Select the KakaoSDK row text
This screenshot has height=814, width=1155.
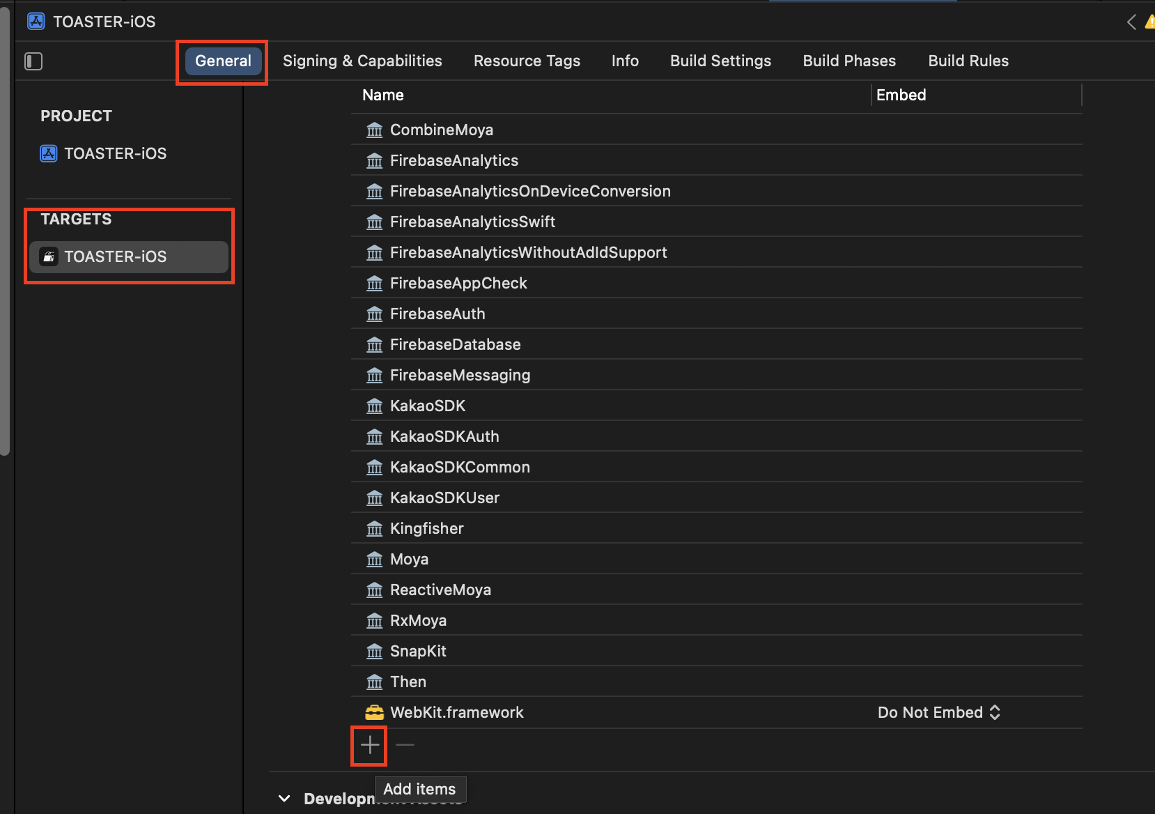coord(428,406)
